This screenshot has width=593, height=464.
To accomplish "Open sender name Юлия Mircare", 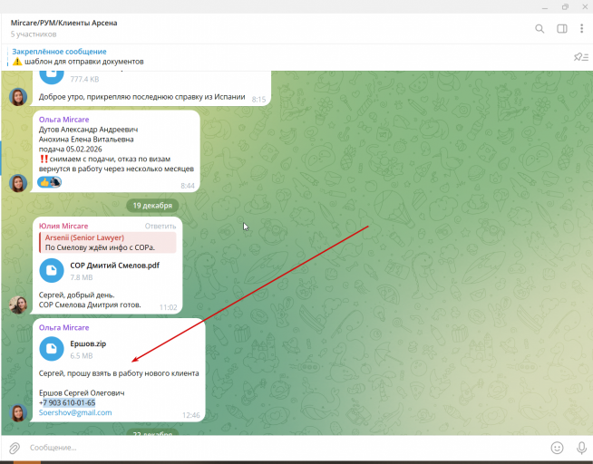I will coord(63,226).
